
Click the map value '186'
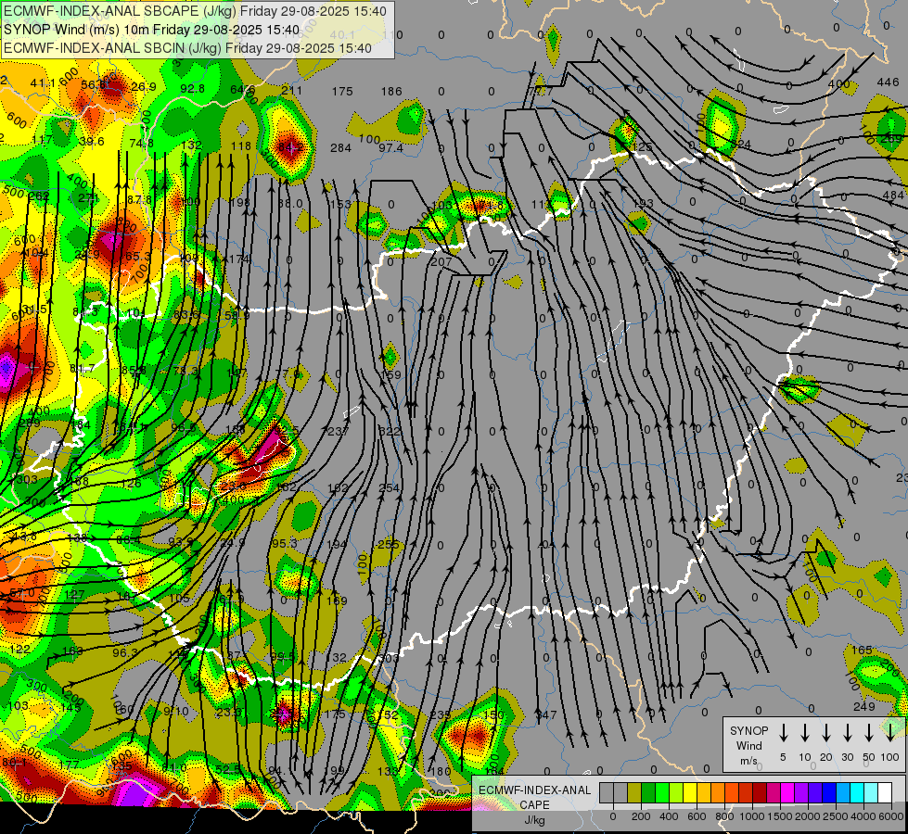(391, 91)
